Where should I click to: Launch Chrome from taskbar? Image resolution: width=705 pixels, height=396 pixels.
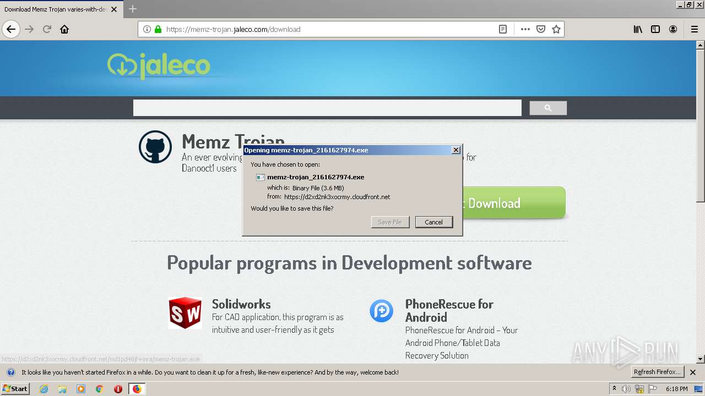(x=99, y=389)
